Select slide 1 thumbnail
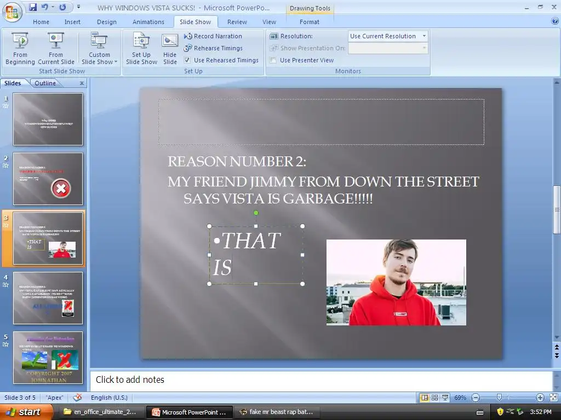The width and height of the screenshot is (561, 420). tap(48, 119)
